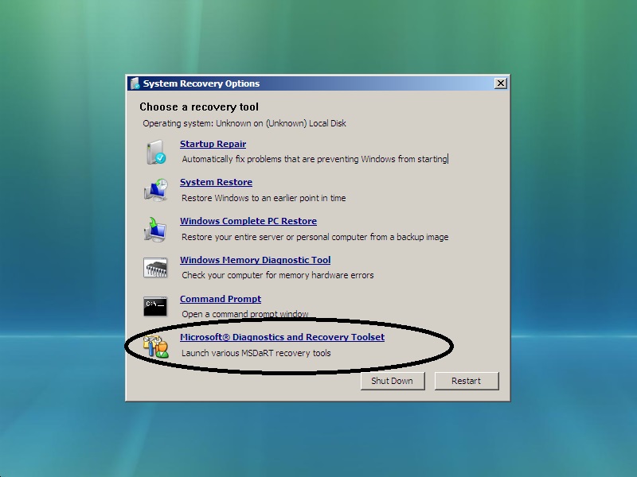Close the System Recovery Options dialog

click(501, 83)
